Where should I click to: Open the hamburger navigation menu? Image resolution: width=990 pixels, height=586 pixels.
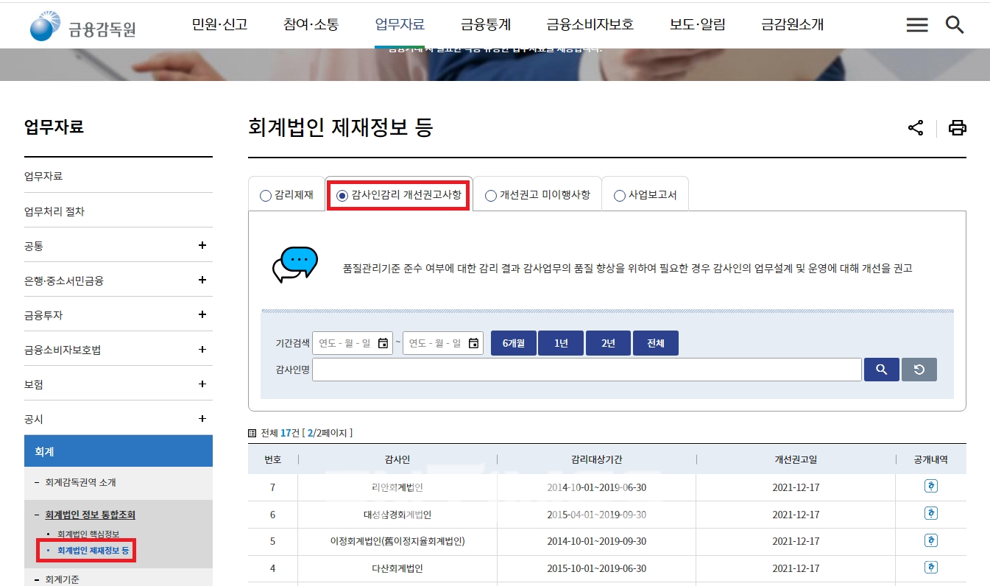[916, 24]
